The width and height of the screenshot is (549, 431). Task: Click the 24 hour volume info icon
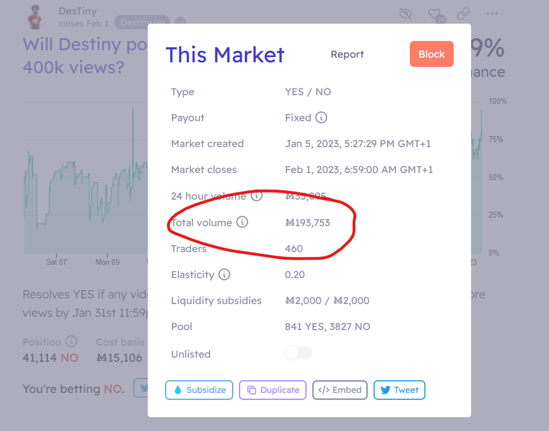(257, 195)
